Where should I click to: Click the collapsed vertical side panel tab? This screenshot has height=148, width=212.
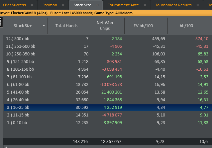point(1,22)
